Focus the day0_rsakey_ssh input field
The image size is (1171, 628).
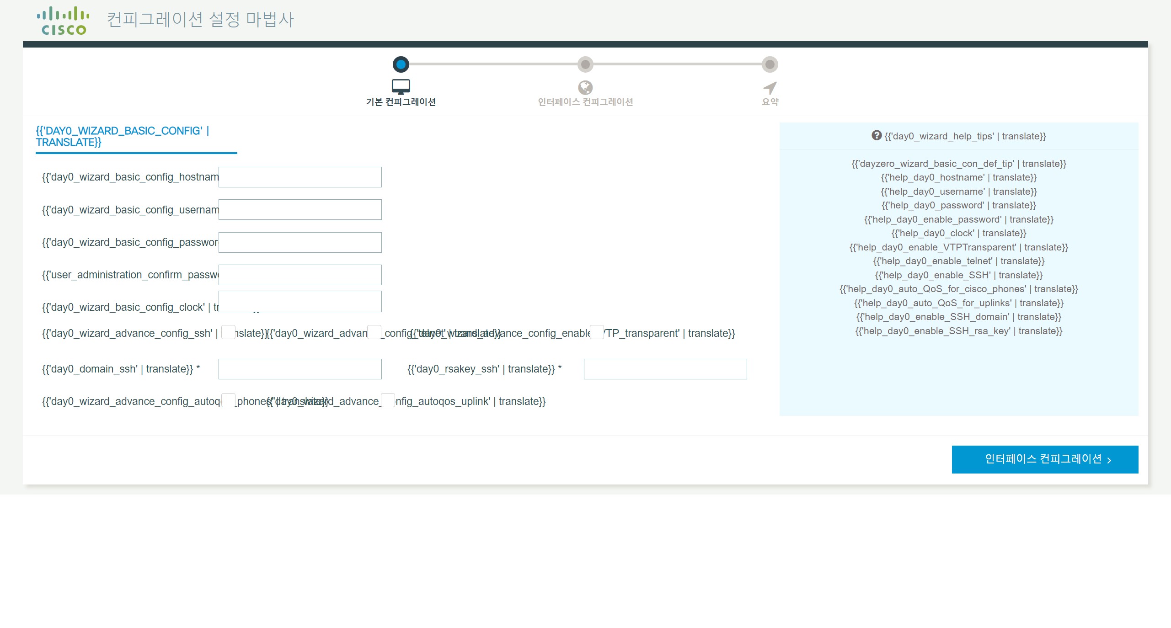pos(665,369)
